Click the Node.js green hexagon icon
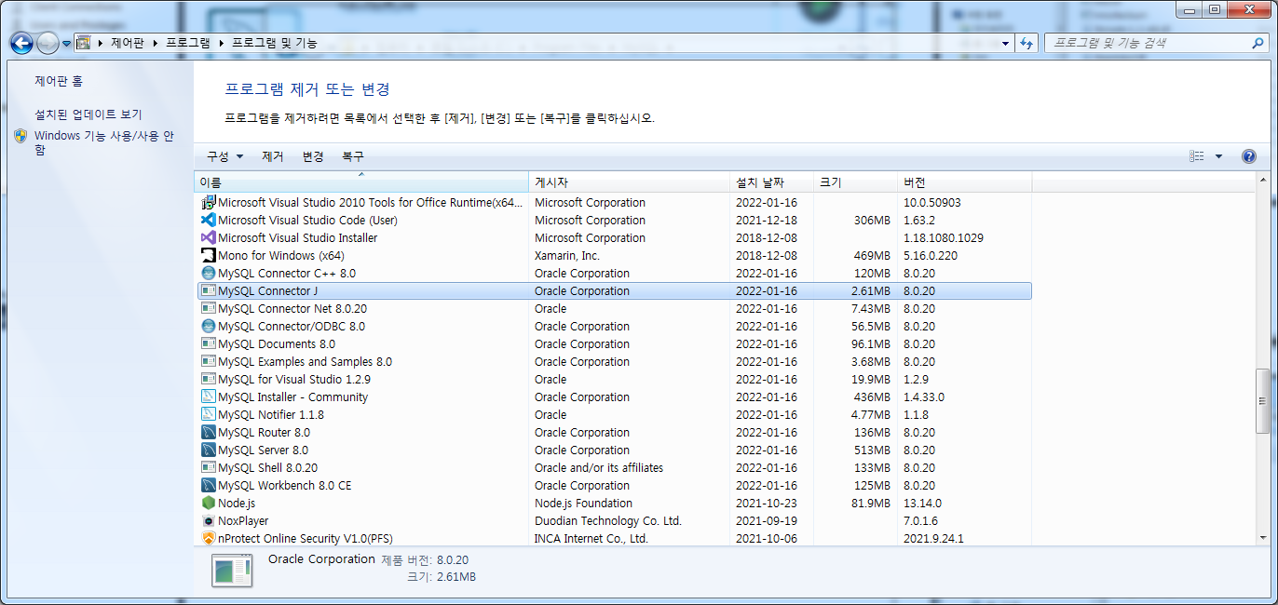1278x605 pixels. pos(209,504)
